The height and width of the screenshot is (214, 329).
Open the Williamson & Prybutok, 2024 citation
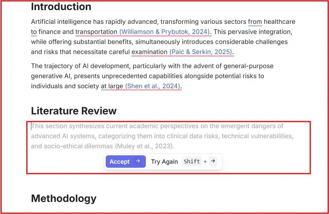165,32
